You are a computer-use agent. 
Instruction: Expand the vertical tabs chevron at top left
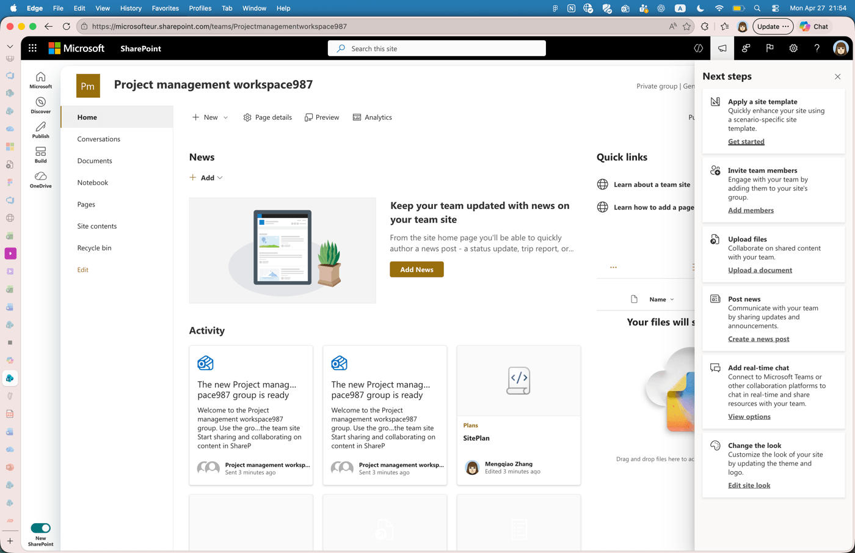(x=10, y=46)
